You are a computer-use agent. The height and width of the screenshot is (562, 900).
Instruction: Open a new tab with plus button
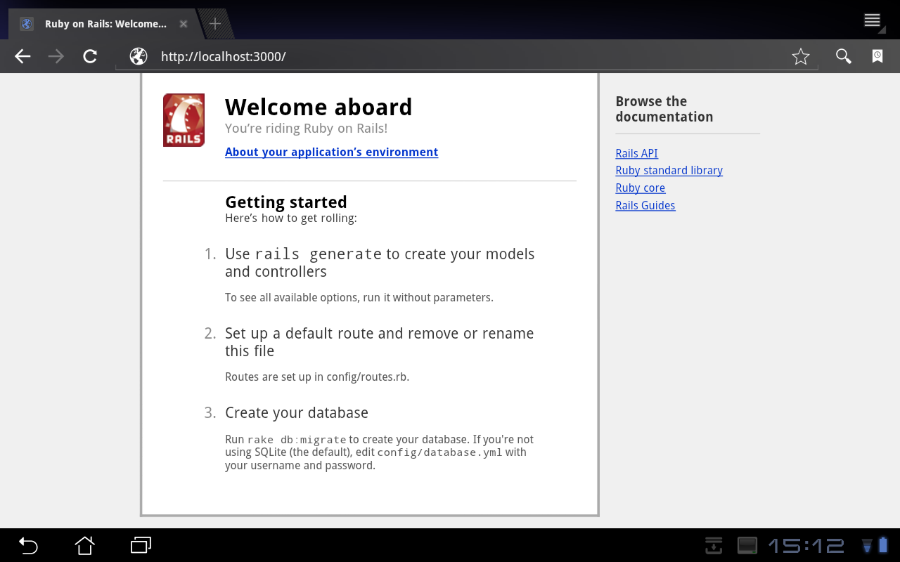point(215,24)
